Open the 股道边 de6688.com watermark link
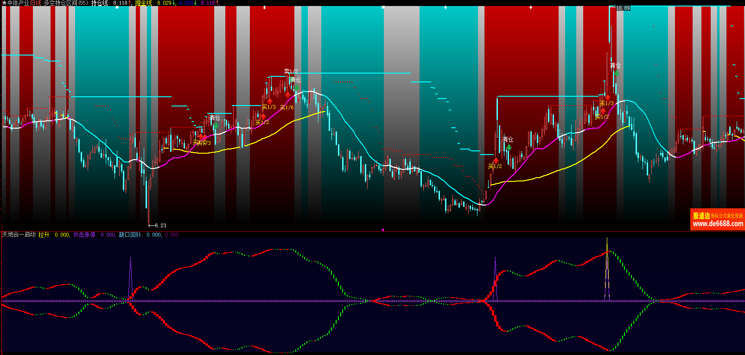 click(717, 220)
